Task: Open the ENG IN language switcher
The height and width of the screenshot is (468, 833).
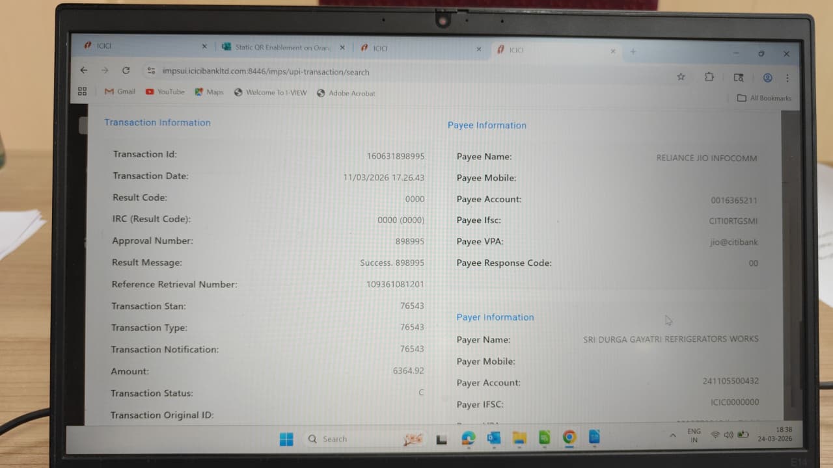Action: point(694,435)
